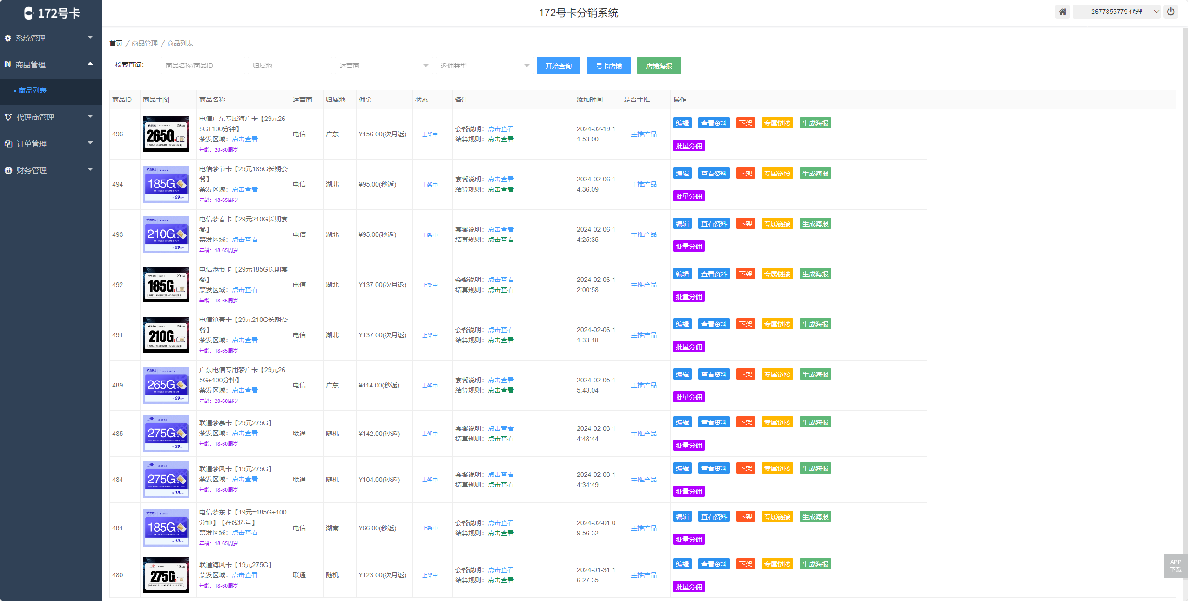Click the 代理商管理 sidebar icon
The width and height of the screenshot is (1188, 601).
click(x=8, y=117)
